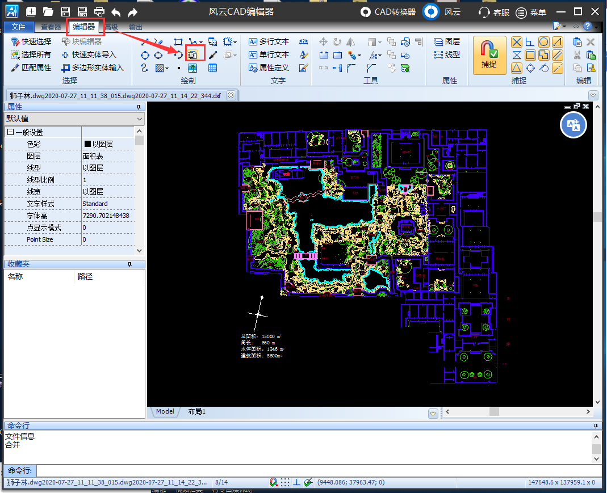Click the Chamfer corner tool icon
The image size is (607, 493).
[x=371, y=69]
